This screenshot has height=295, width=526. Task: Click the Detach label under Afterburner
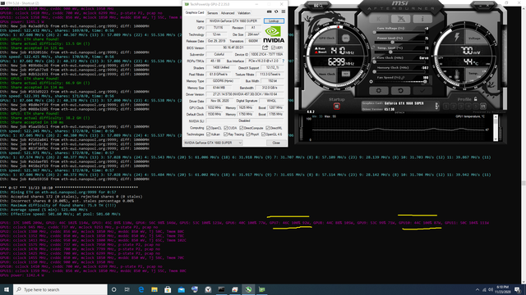pos(399,113)
